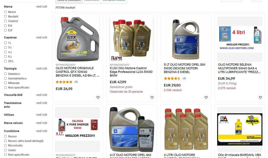This screenshot has width=268, height=158.
Task: Select the Sintetico type checkbox
Action: (x=5, y=74)
